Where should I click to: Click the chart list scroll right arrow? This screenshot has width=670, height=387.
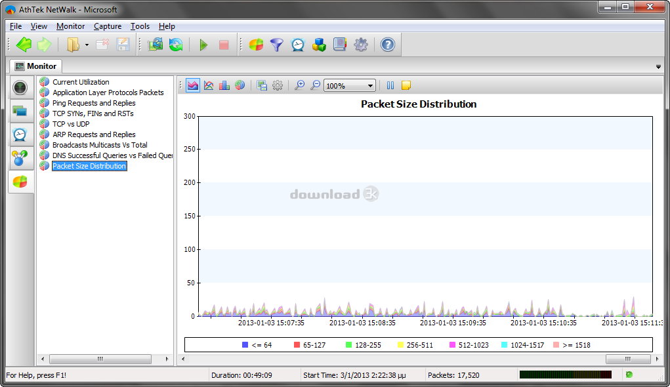click(167, 359)
